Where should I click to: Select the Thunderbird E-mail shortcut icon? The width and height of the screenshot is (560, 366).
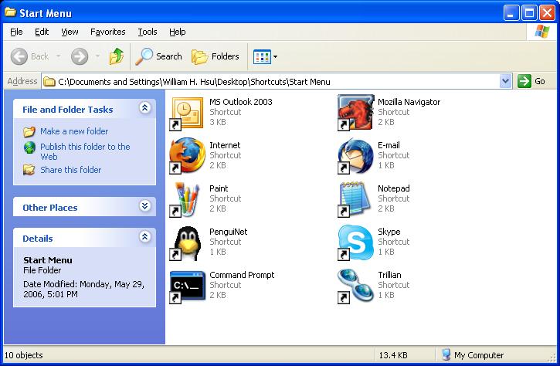[355, 156]
